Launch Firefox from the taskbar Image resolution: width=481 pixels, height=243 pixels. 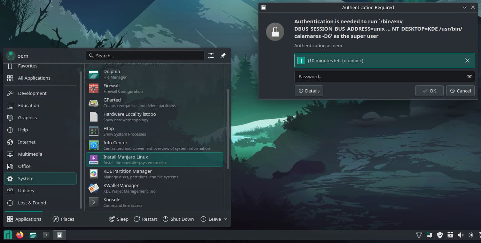coord(20,235)
